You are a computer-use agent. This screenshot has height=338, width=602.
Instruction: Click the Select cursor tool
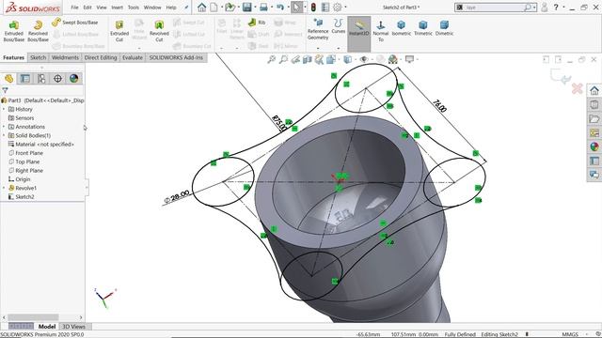296,7
